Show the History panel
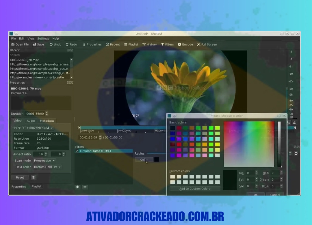The height and width of the screenshot is (225, 312). point(149,44)
